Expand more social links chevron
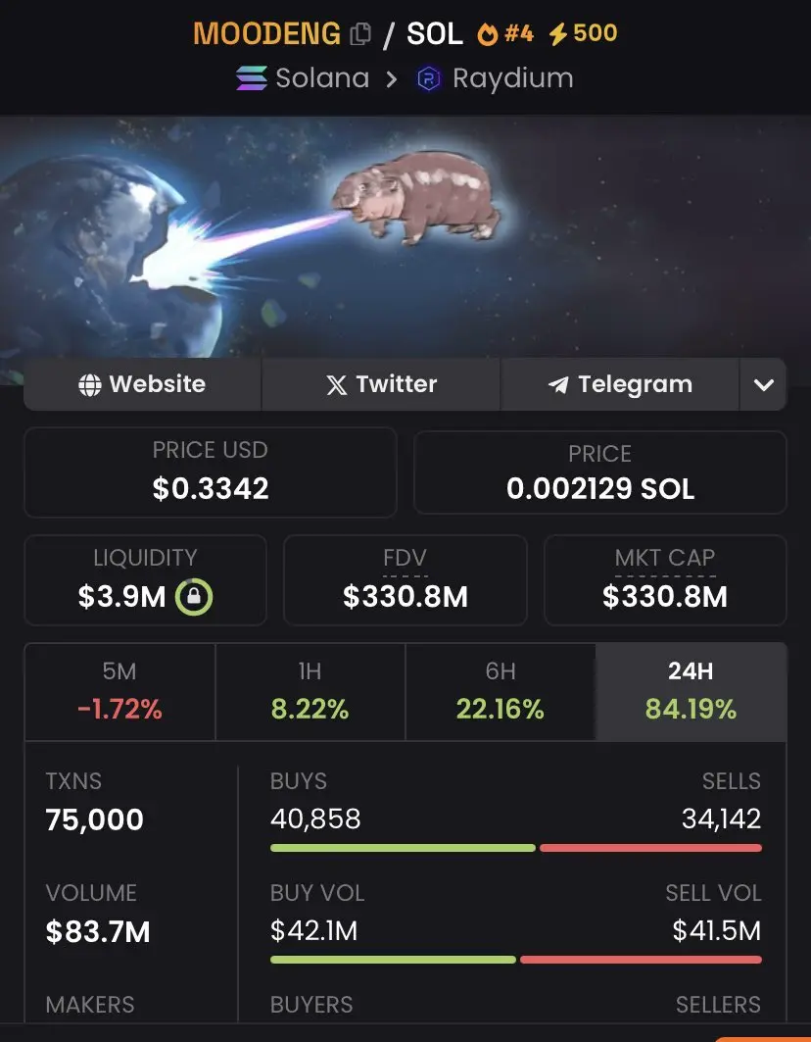Screen dimensions: 811x1042 tap(763, 384)
